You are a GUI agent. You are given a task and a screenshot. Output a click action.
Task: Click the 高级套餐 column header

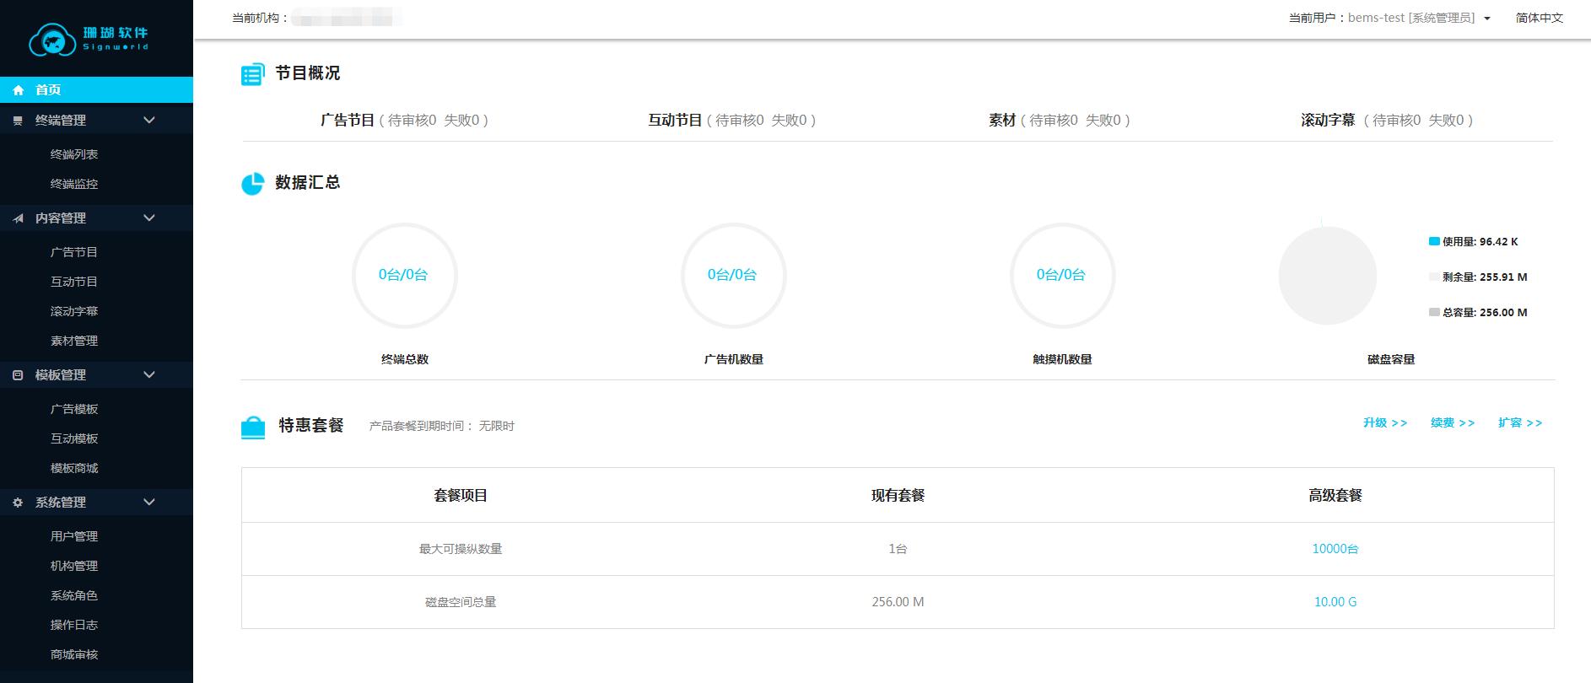[x=1335, y=496]
